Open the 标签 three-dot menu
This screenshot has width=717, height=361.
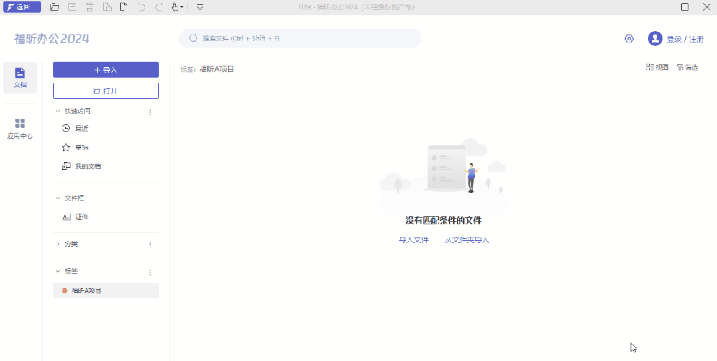[x=150, y=272]
